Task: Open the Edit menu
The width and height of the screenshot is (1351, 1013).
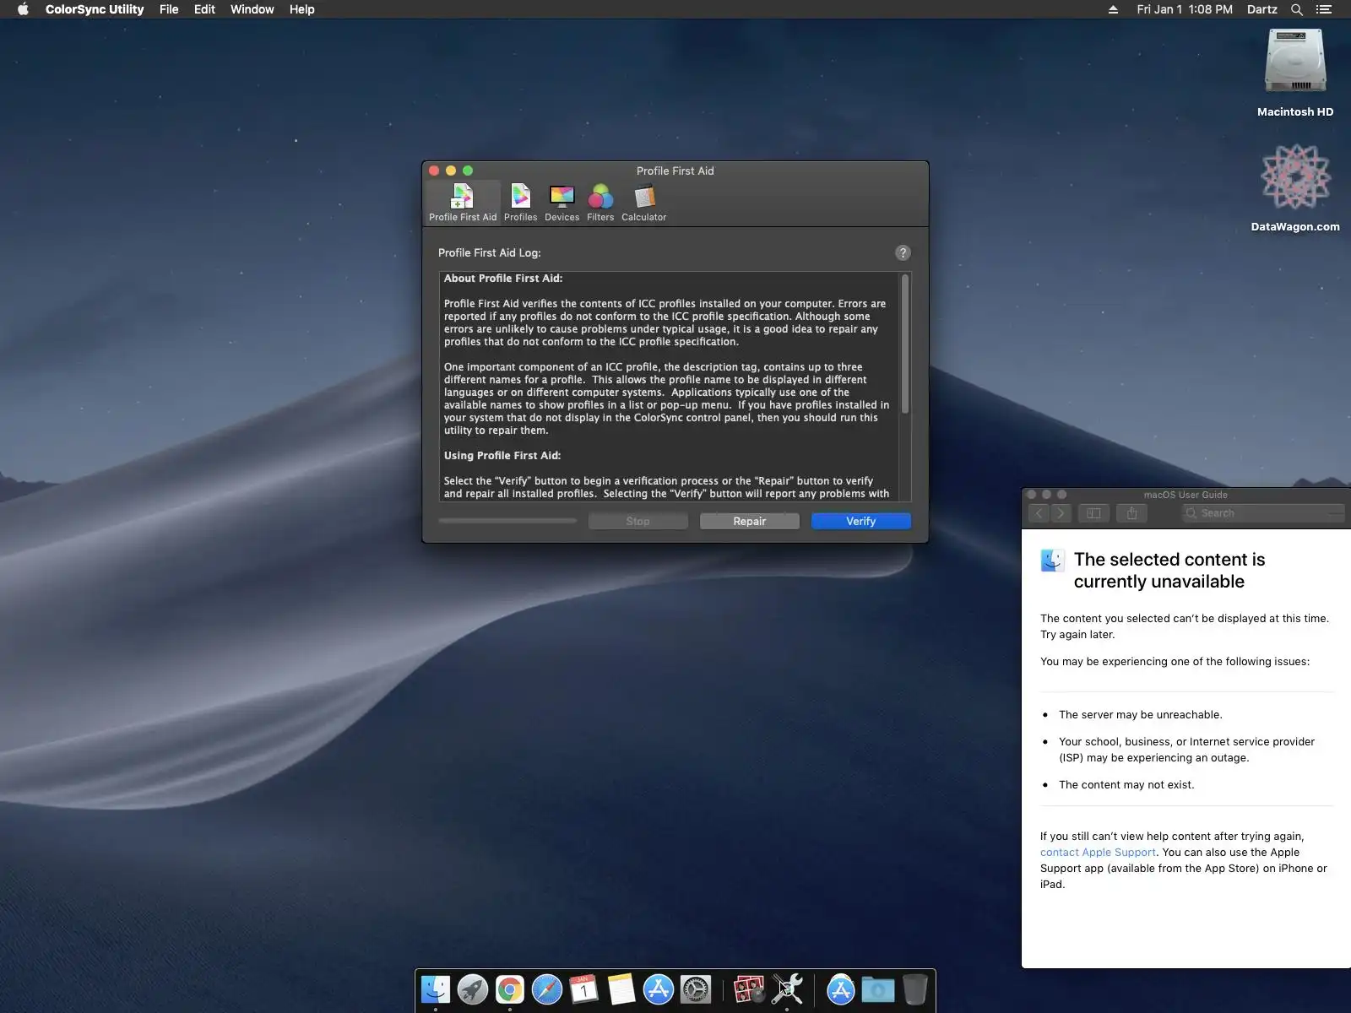Action: (204, 9)
